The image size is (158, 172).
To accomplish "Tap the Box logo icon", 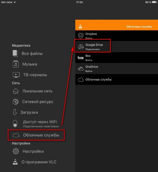I will point(81,58).
